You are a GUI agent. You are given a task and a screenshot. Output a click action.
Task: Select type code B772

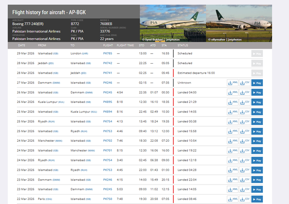pos(75,24)
